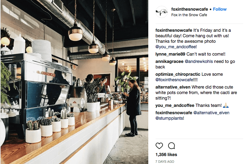The height and width of the screenshot is (164, 245).
Task: Like the post with the heart icon
Action: [159, 146]
